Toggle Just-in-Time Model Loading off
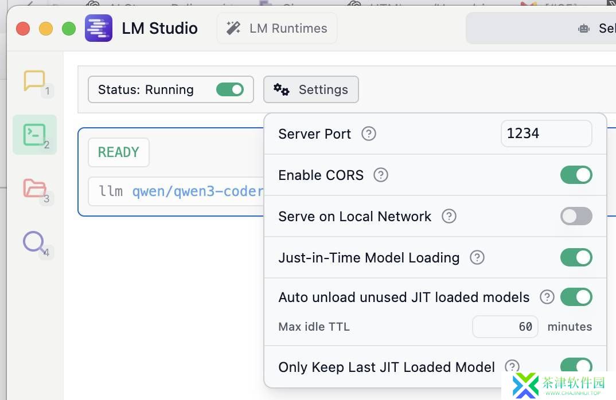This screenshot has height=400, width=616. (x=576, y=257)
